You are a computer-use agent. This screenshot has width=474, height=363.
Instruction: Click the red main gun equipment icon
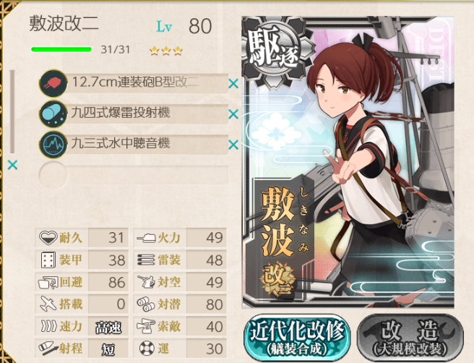click(x=53, y=83)
